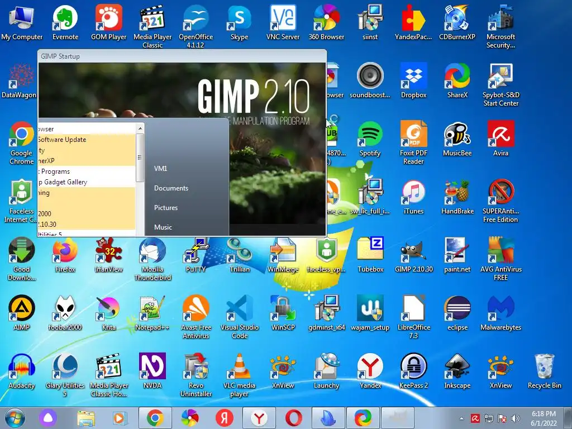The width and height of the screenshot is (572, 429).
Task: Select the KeePass 2 desktop icon
Action: click(x=414, y=371)
